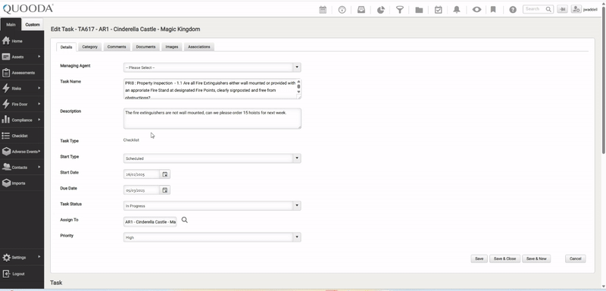Open the Start Type dropdown

point(212,158)
